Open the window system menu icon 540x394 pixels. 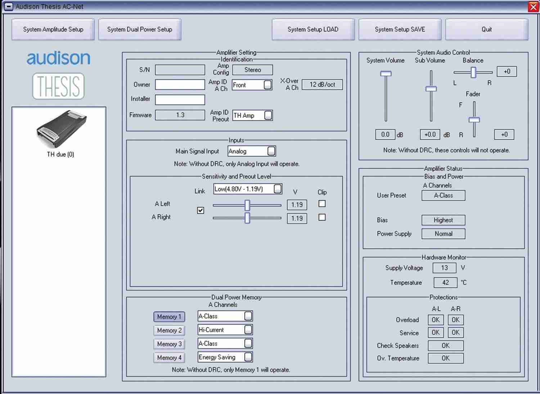point(9,6)
